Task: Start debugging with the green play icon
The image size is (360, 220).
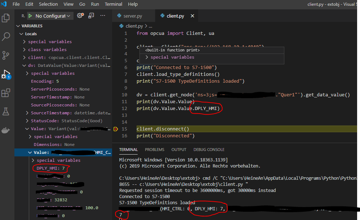Action: point(31,16)
